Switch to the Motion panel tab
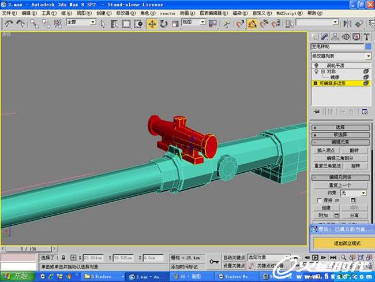The width and height of the screenshot is (375, 282). (x=346, y=36)
